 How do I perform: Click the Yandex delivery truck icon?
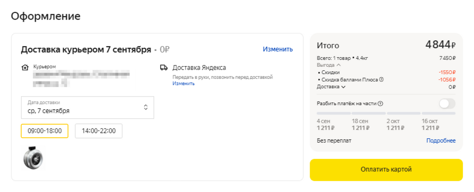click(164, 68)
